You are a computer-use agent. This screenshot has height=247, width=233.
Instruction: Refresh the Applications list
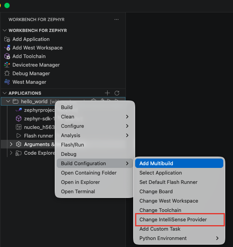click(117, 93)
